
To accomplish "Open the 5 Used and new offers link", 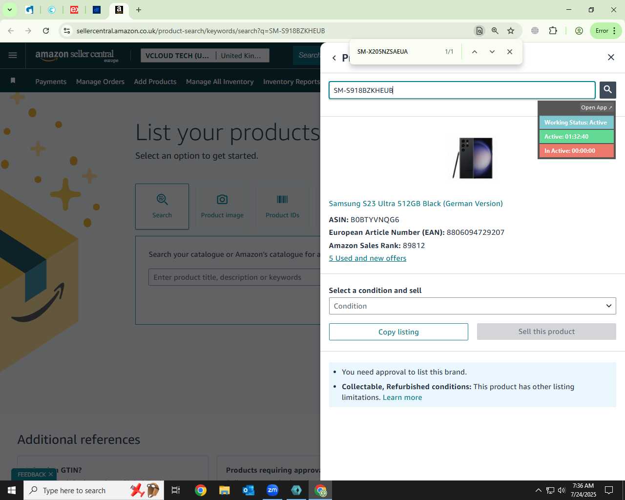I will pos(368,258).
